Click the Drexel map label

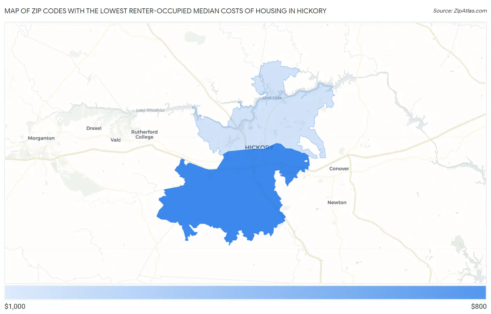click(x=94, y=128)
